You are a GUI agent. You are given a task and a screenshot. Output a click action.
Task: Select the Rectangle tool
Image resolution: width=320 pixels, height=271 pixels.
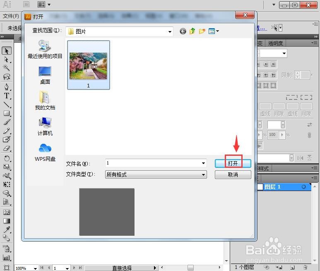click(x=7, y=114)
